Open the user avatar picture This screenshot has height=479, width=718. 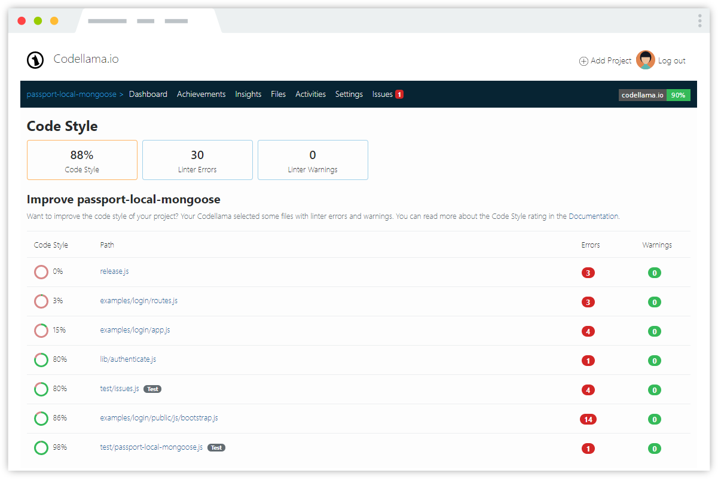click(x=646, y=60)
